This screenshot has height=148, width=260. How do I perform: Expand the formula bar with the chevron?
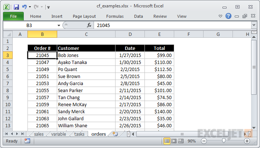254,25
